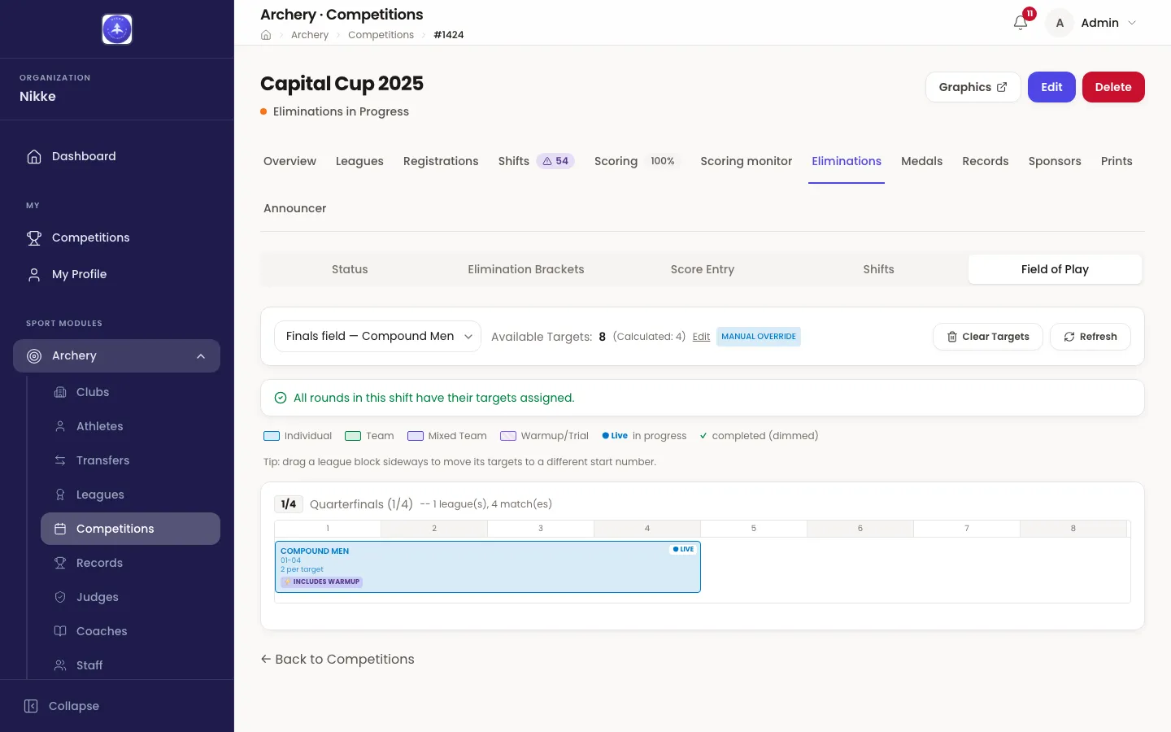Open the Registrations tab

(x=441, y=161)
